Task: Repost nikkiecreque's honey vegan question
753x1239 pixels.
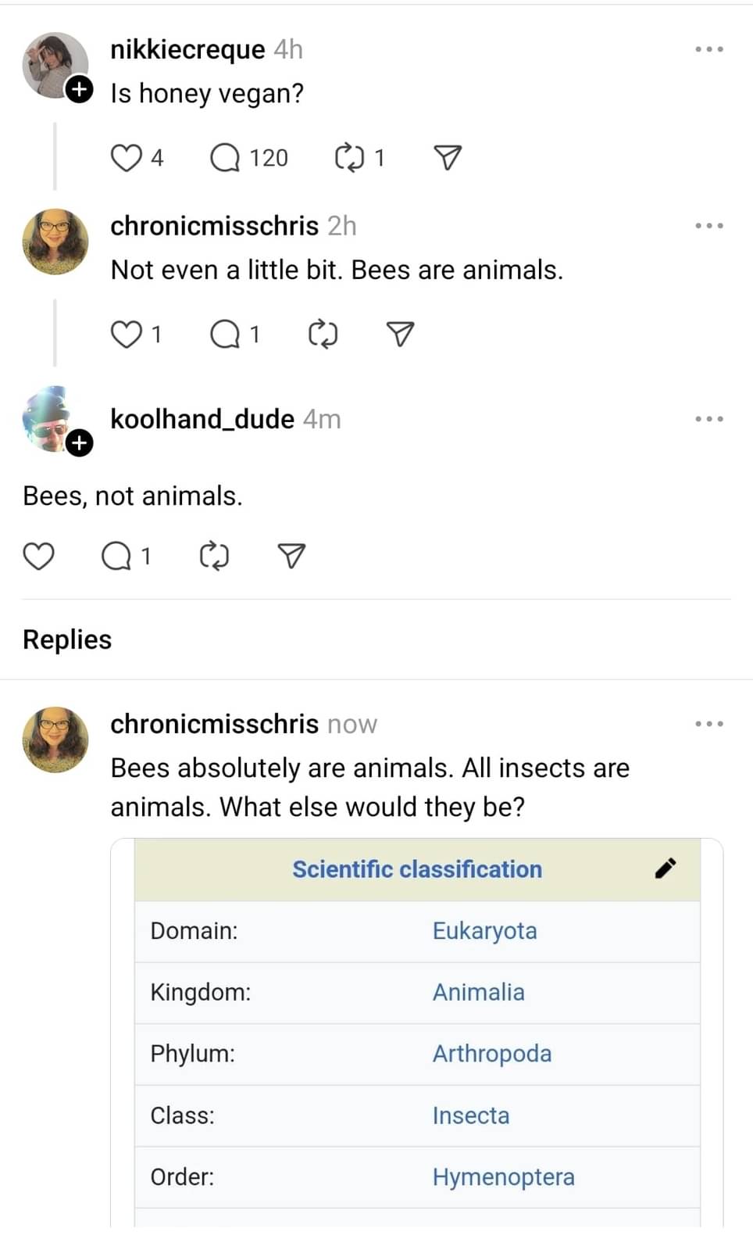Action: (349, 158)
